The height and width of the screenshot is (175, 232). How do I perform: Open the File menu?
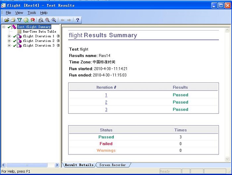coord(8,13)
